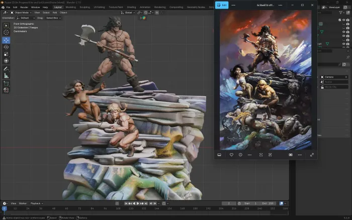
Task: Play the animation forward
Action: 138,203
